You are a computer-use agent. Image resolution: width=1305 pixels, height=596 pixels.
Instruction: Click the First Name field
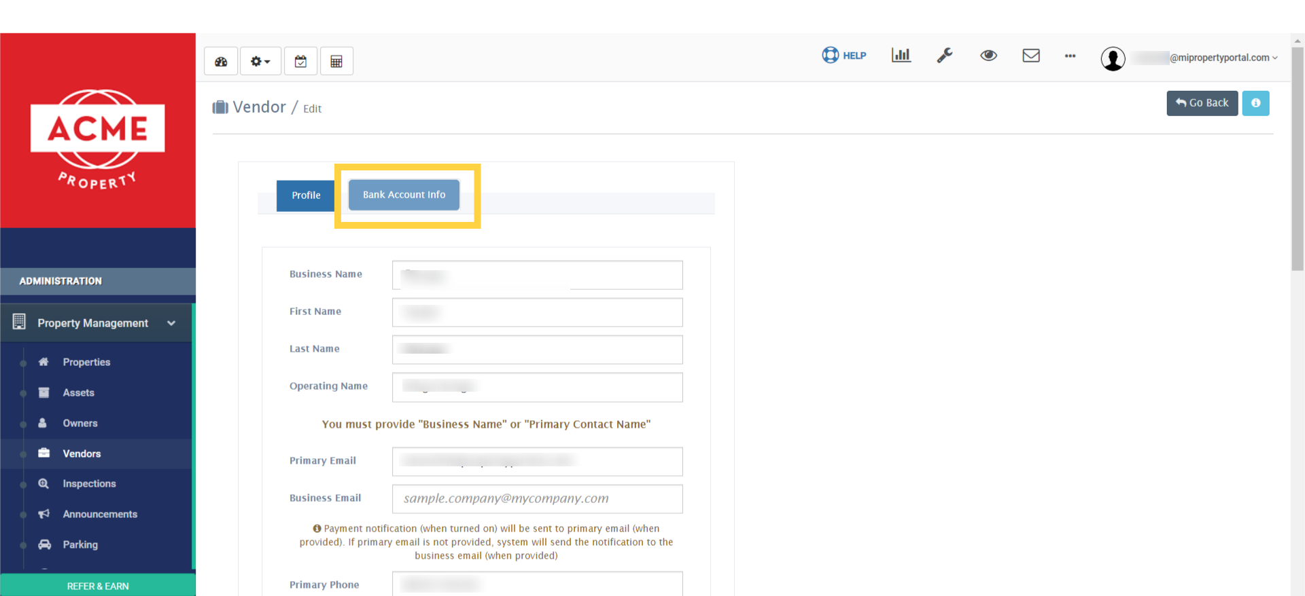coord(537,312)
